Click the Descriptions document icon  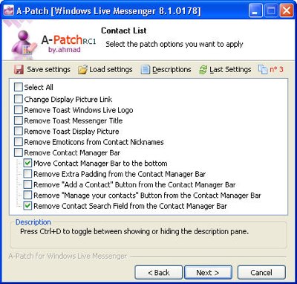(146, 70)
